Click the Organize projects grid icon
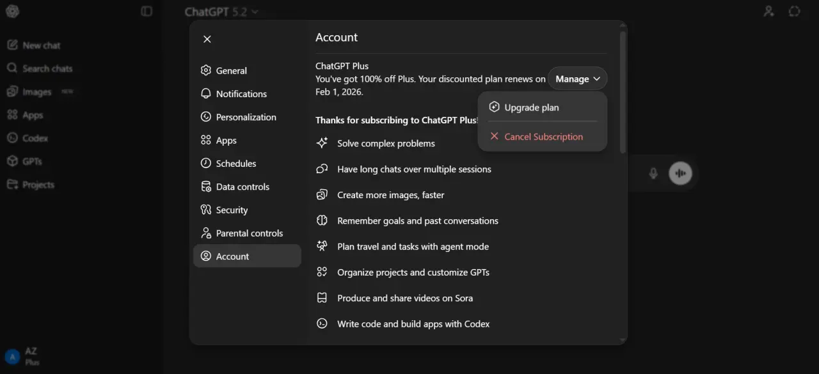The width and height of the screenshot is (819, 374). coord(322,272)
